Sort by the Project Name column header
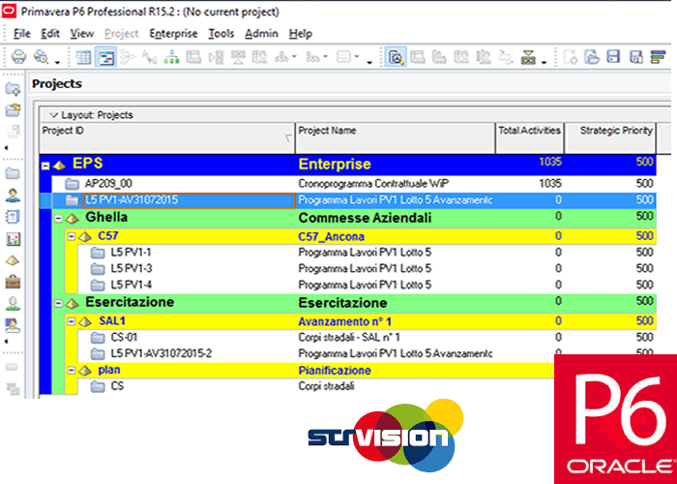677x484 pixels. 395,137
